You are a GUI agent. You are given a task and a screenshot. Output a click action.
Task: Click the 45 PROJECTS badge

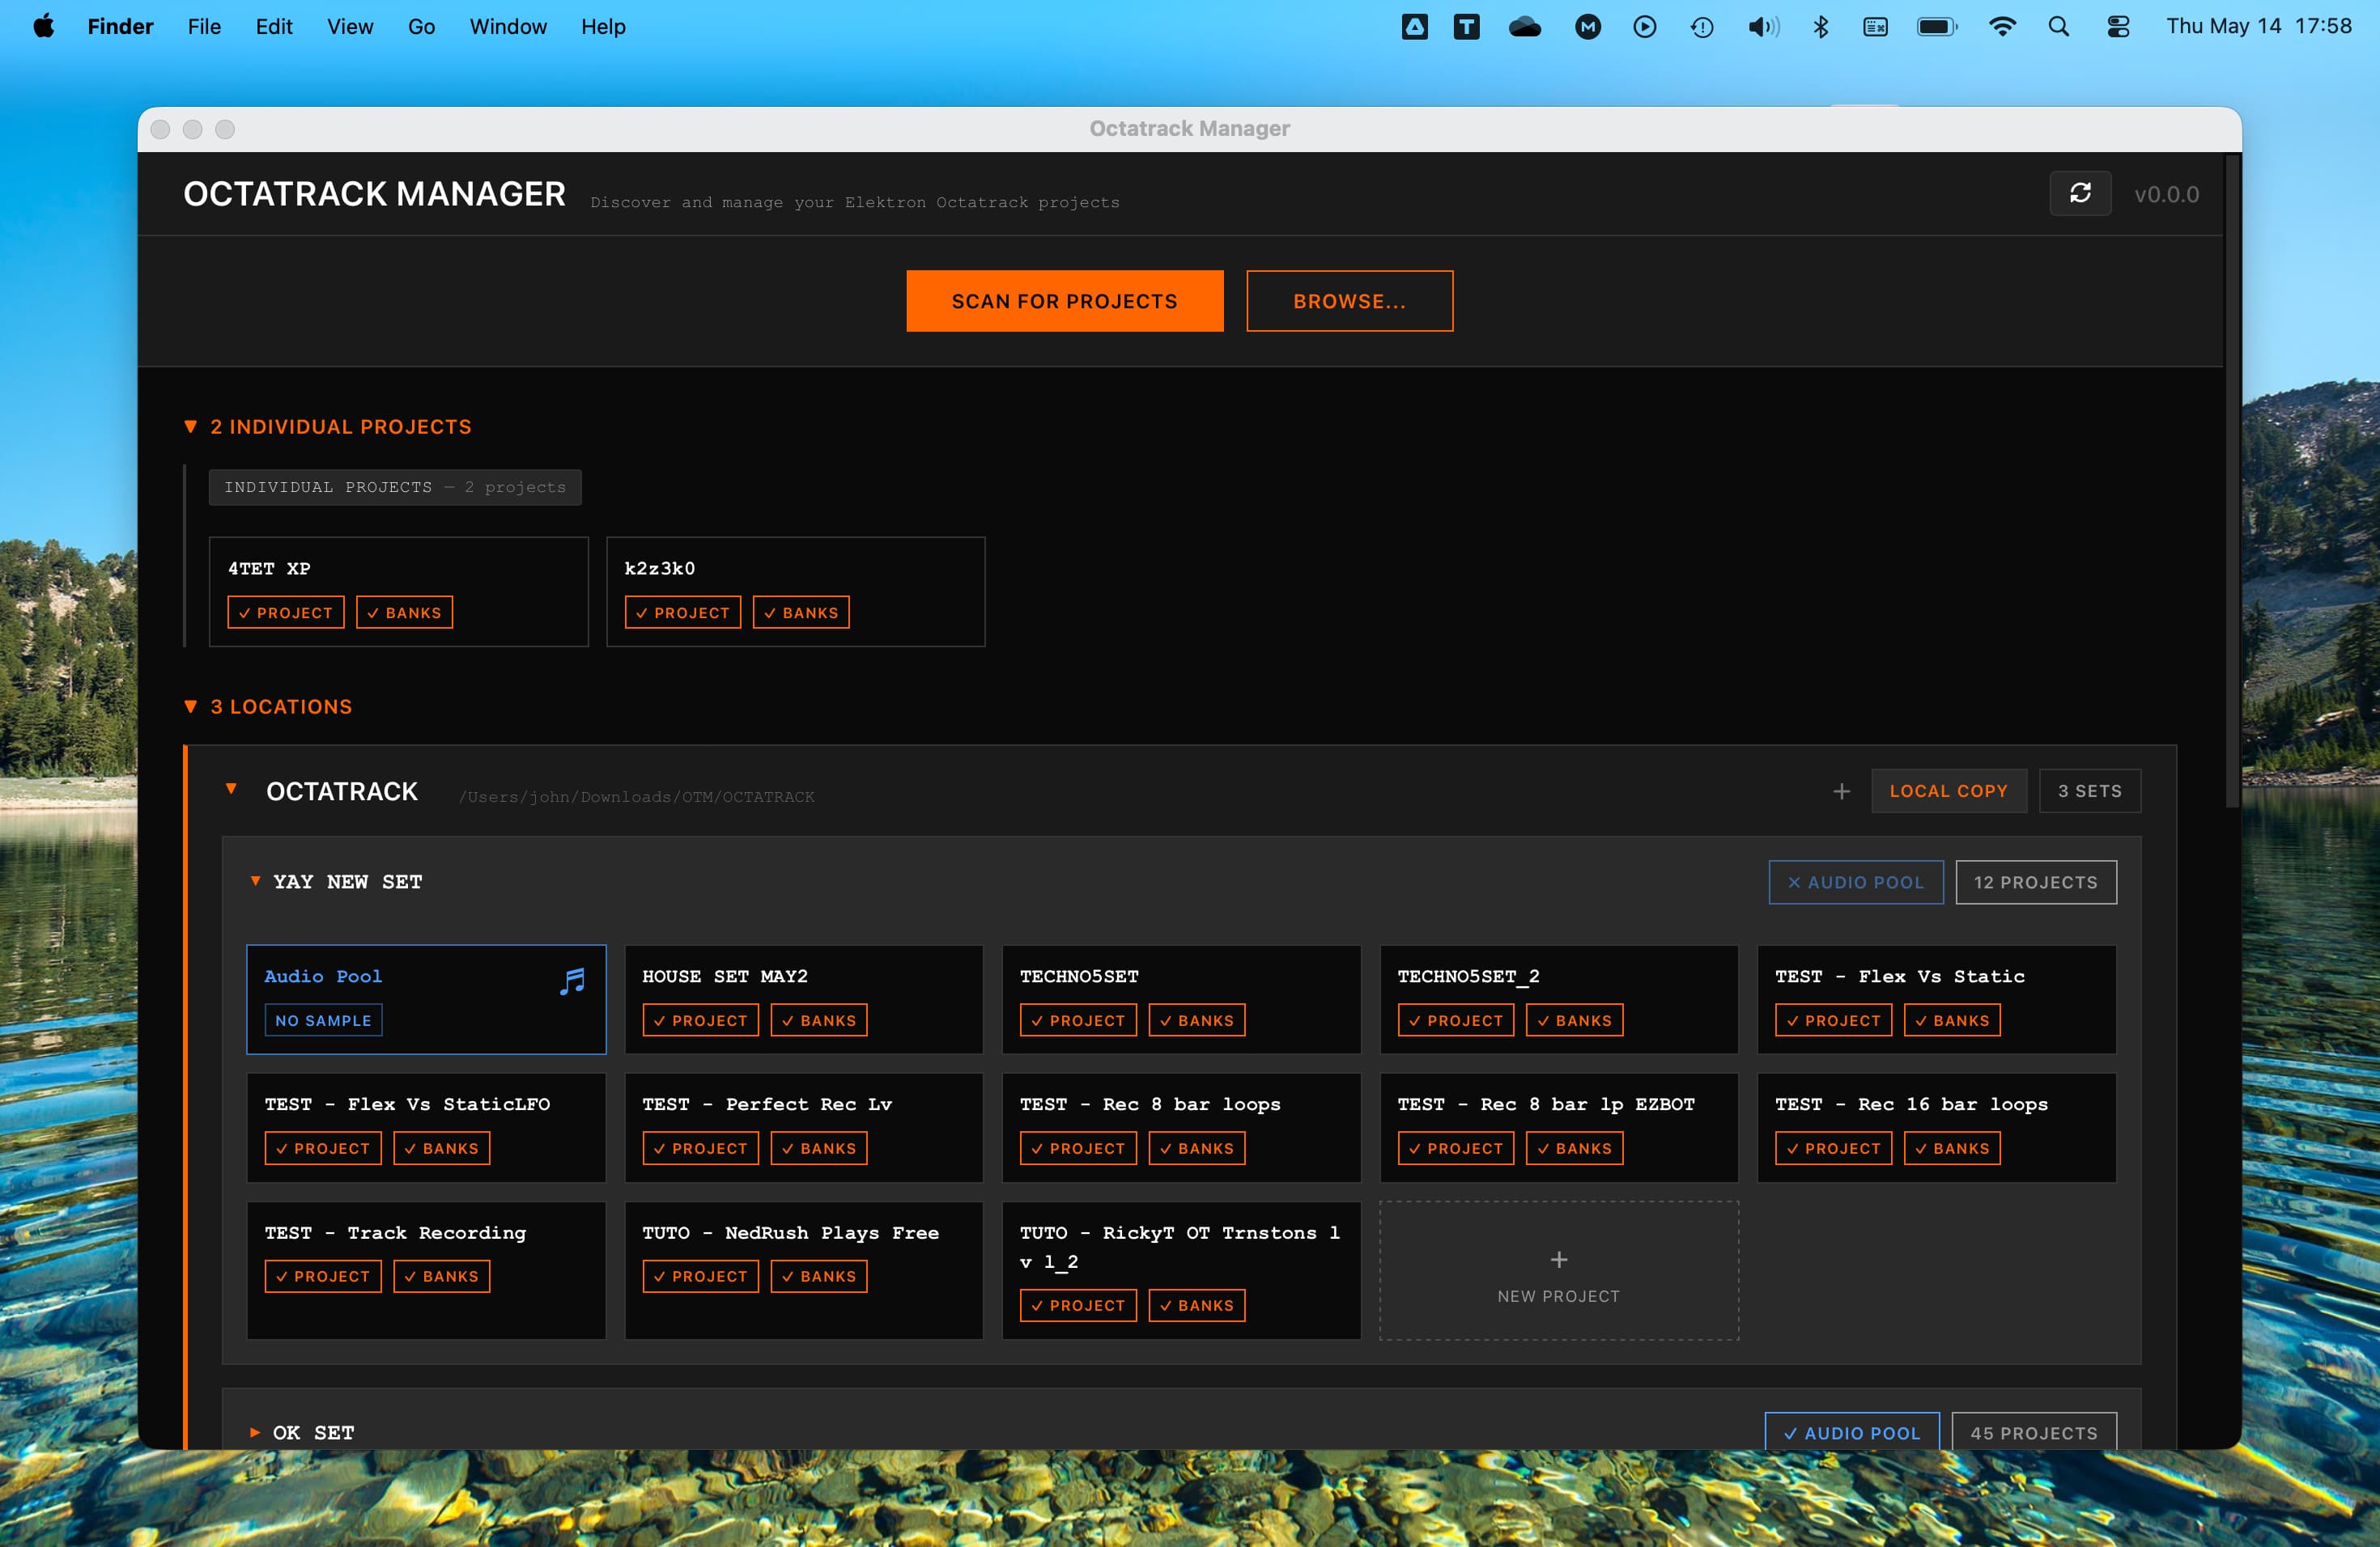click(x=2034, y=1431)
